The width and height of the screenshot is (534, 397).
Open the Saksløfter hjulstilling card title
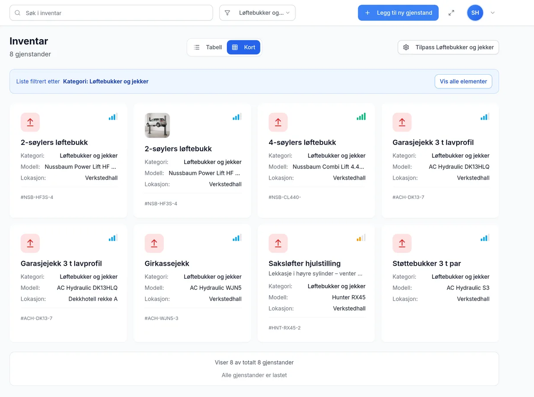[x=304, y=264]
